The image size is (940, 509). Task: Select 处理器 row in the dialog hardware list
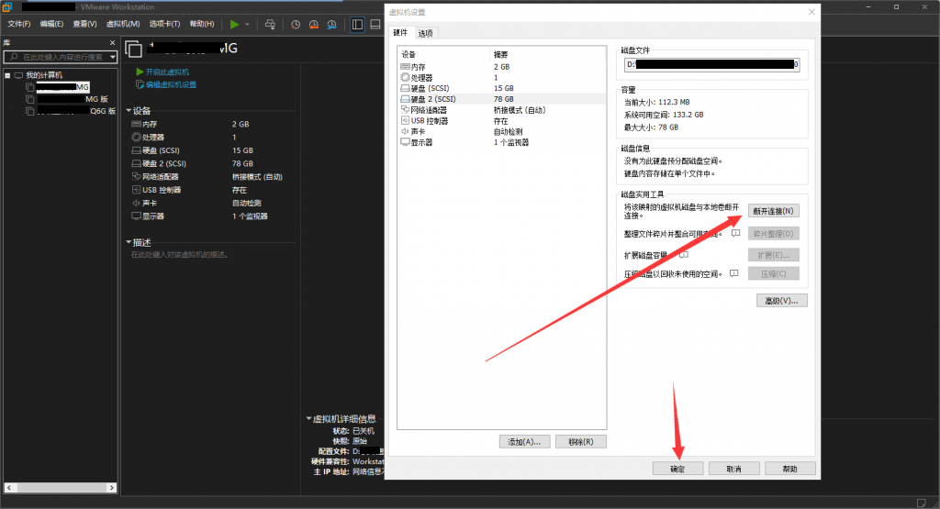coord(501,78)
